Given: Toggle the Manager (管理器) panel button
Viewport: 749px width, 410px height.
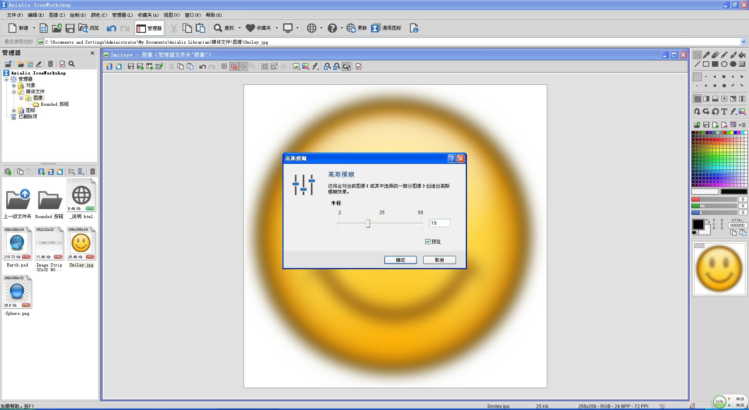Looking at the screenshot, I should pos(149,28).
